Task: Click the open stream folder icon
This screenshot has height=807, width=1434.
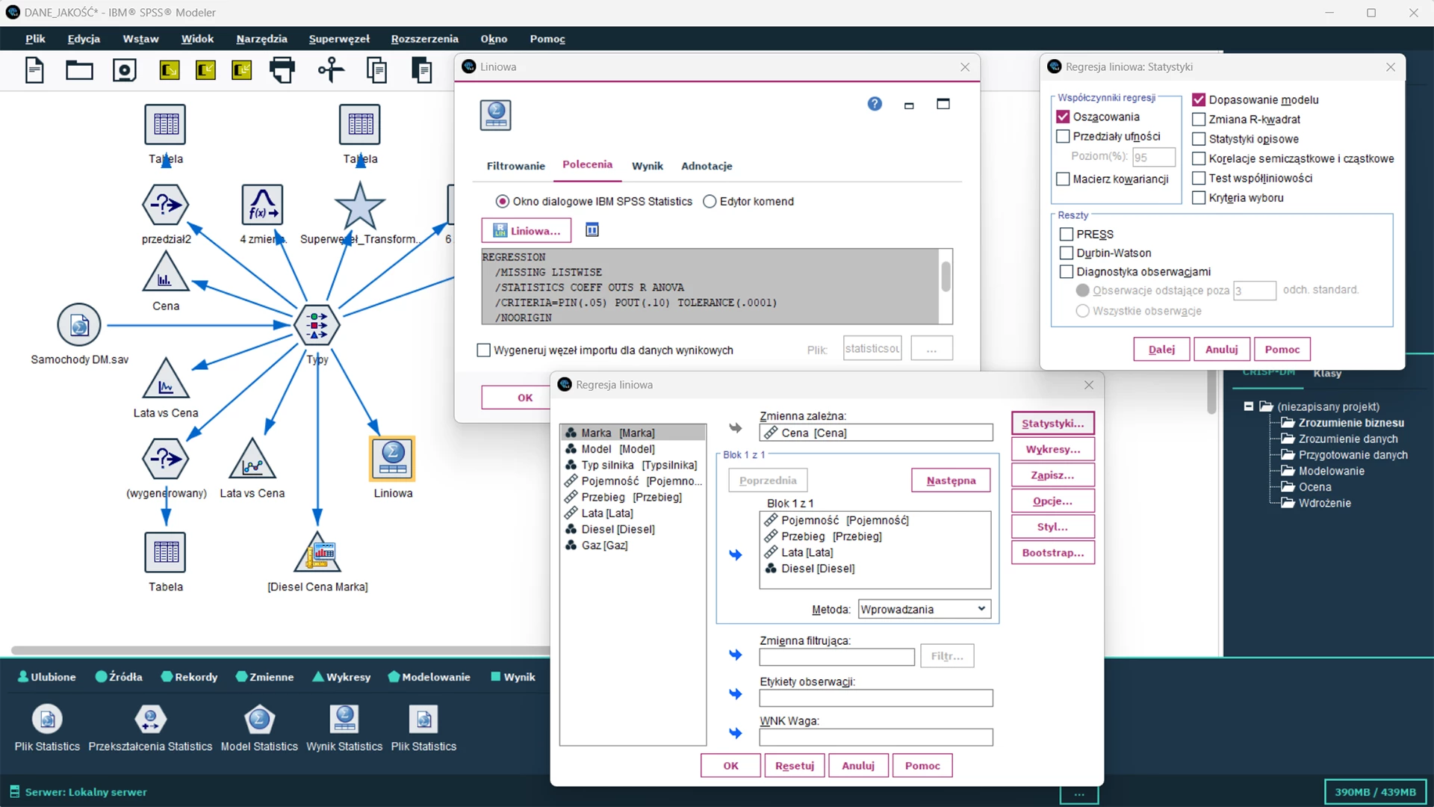Action: tap(79, 70)
